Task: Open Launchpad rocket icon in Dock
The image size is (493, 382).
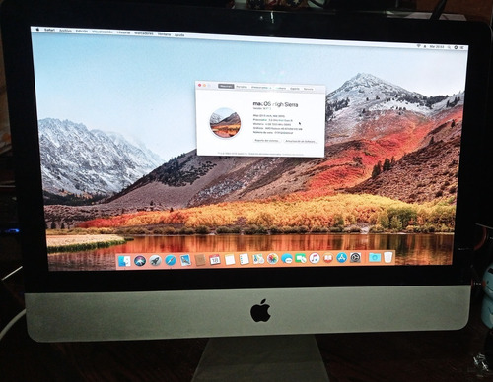Action: [155, 261]
